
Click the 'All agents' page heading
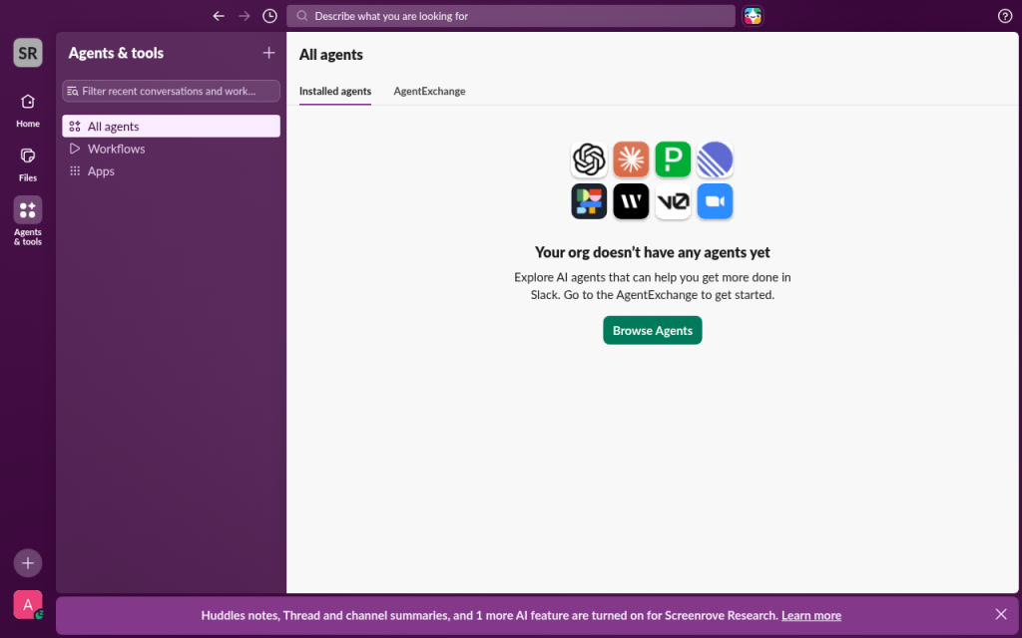pos(331,55)
